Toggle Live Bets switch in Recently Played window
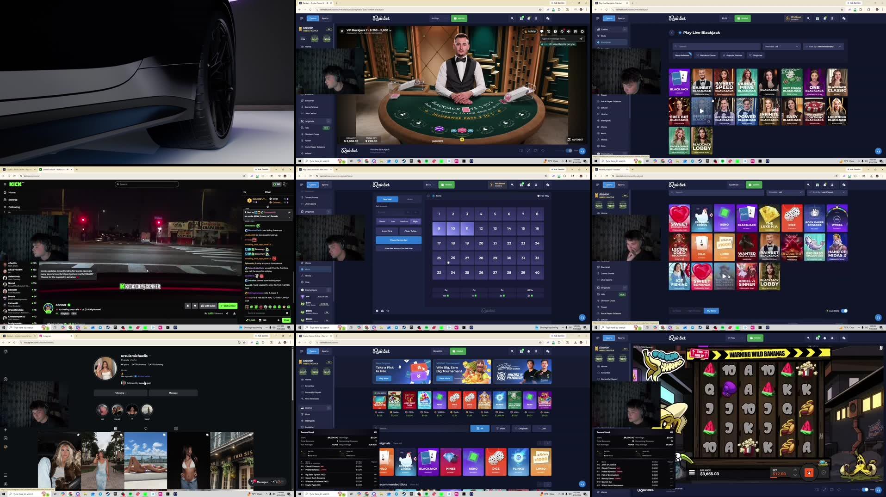The image size is (886, 497). (844, 311)
